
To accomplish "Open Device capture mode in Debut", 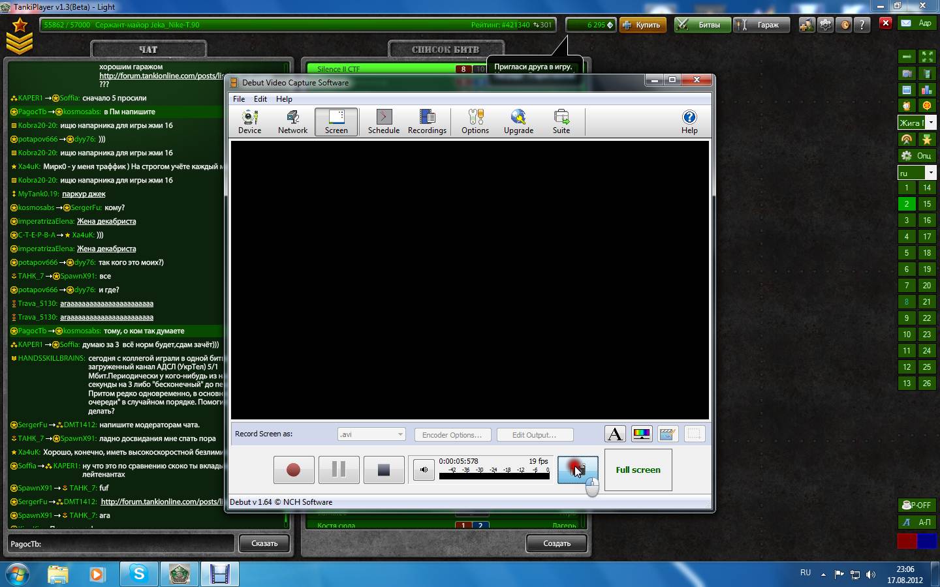I will pos(249,122).
